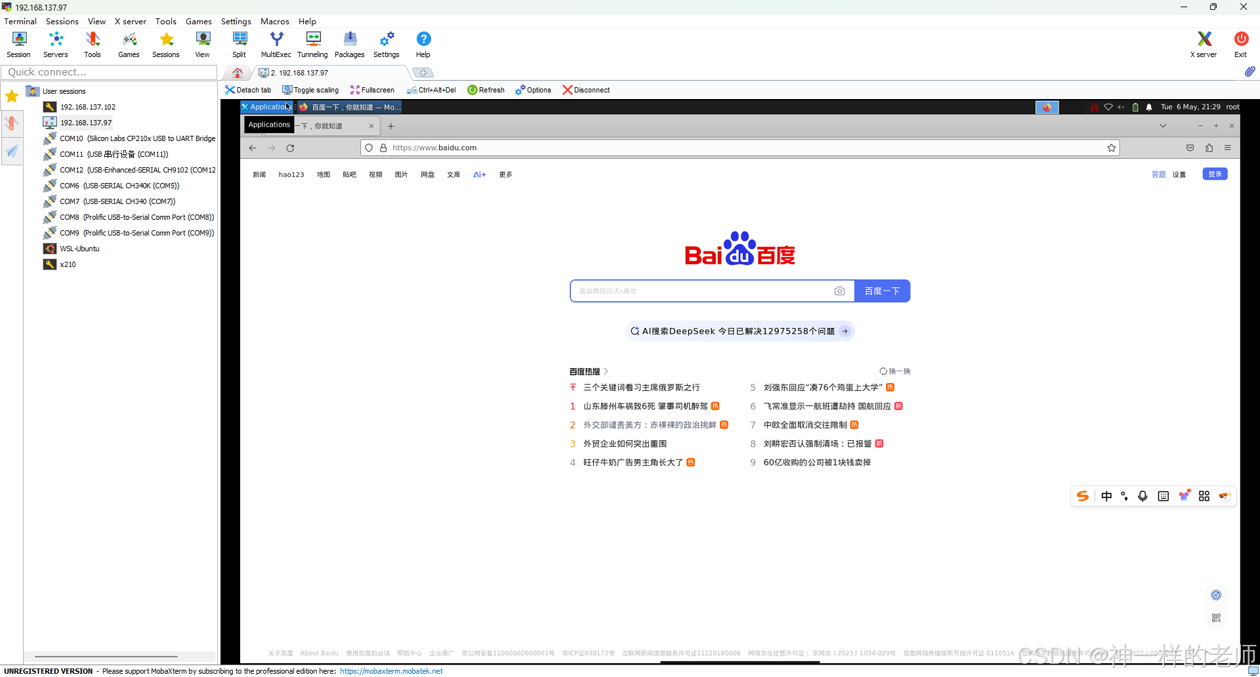Click the Baidu QR code icon

[1216, 618]
